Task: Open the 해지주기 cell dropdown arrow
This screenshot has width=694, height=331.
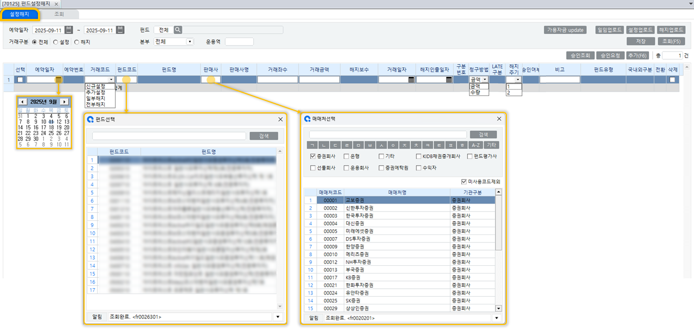Action: (518, 80)
